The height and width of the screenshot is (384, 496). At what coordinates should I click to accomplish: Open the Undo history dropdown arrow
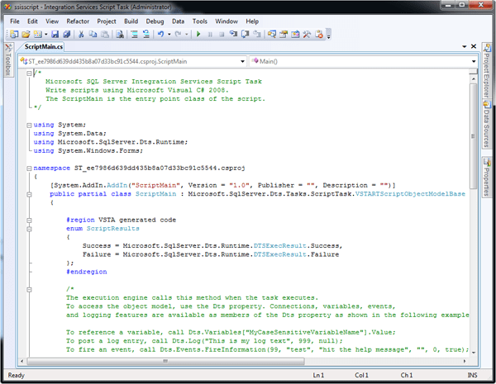click(169, 34)
